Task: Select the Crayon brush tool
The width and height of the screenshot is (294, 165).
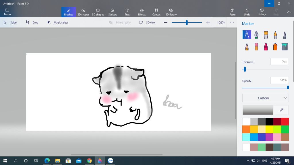Action: (266, 47)
